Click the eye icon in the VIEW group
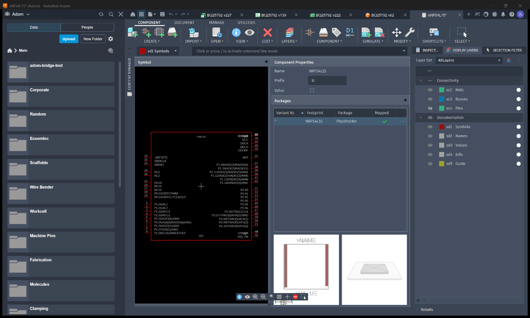This screenshot has width=530, height=318. click(249, 32)
